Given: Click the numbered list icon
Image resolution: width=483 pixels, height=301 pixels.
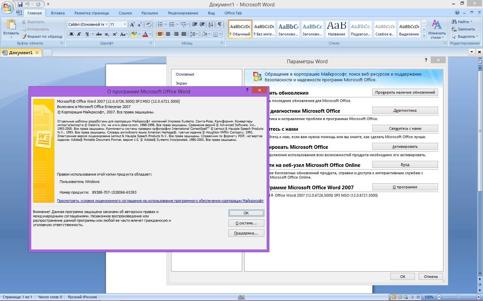Looking at the screenshot, I should point(172,24).
